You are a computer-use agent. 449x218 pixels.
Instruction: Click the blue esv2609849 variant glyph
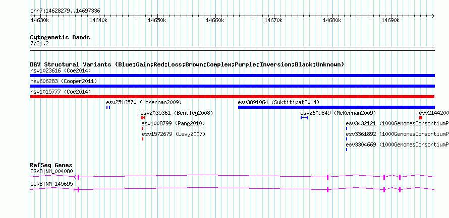click(x=304, y=118)
